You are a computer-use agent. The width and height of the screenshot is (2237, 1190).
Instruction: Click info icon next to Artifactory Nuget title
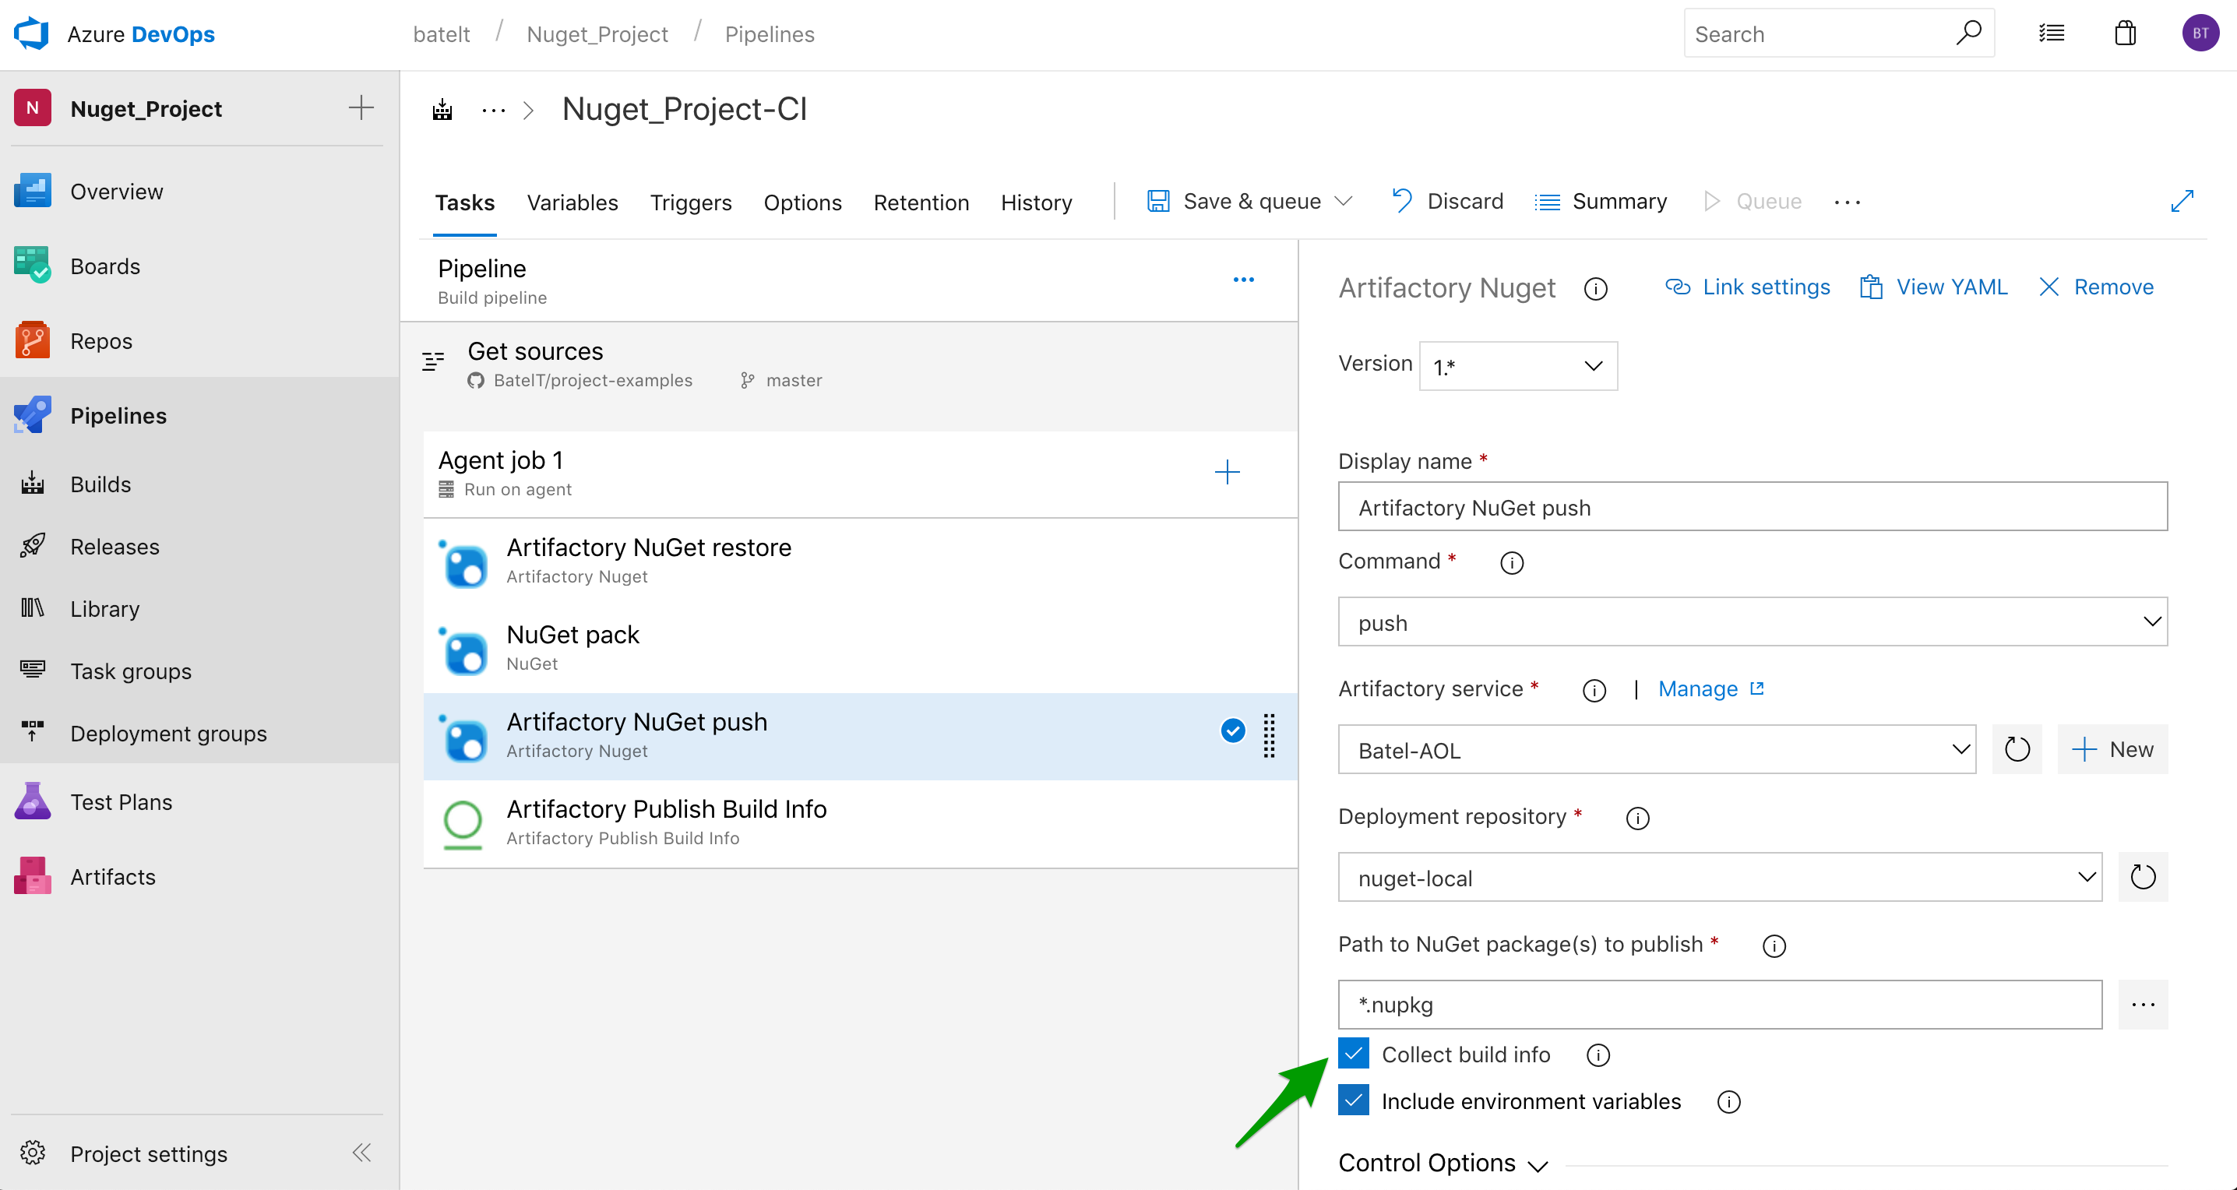[1595, 288]
